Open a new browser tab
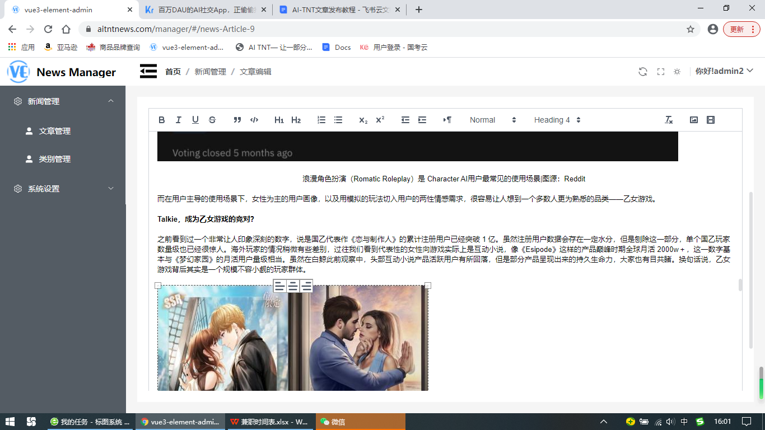This screenshot has height=430, width=765. [x=419, y=10]
